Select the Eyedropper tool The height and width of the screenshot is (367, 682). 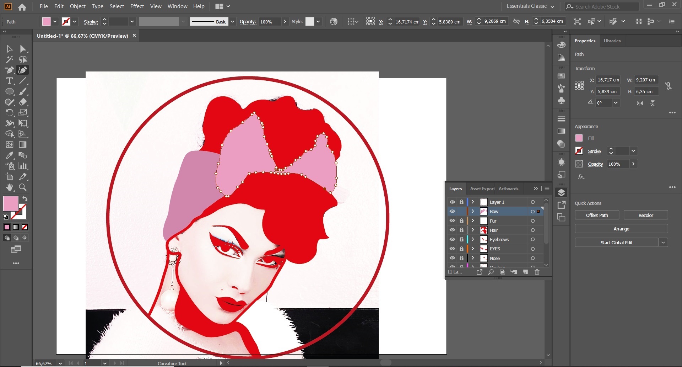click(x=10, y=155)
